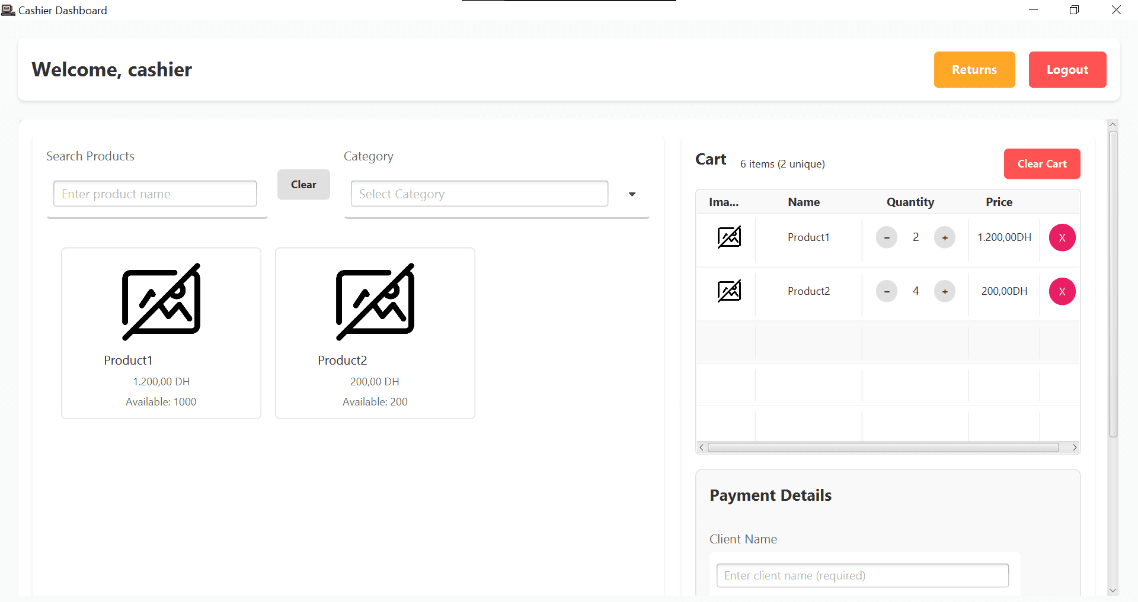1138x602 pixels.
Task: Click the page scrollbar down arrow
Action: [1113, 590]
